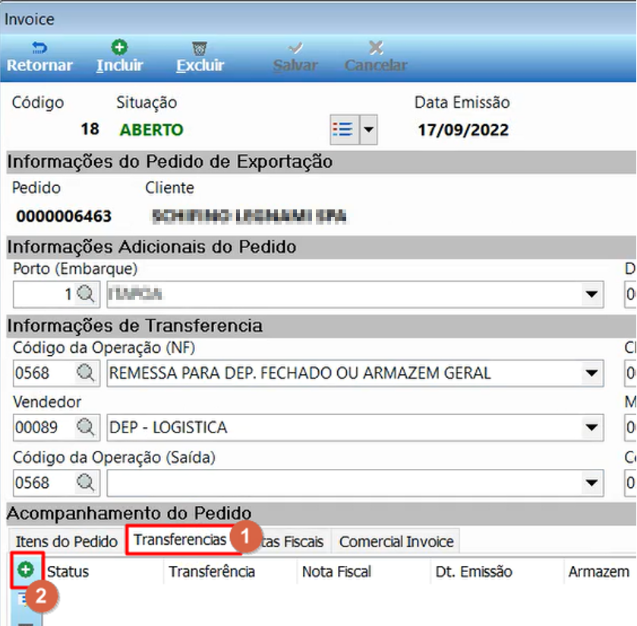Image resolution: width=637 pixels, height=626 pixels.
Task: Click the Incluir toolbar button
Action: [x=119, y=57]
